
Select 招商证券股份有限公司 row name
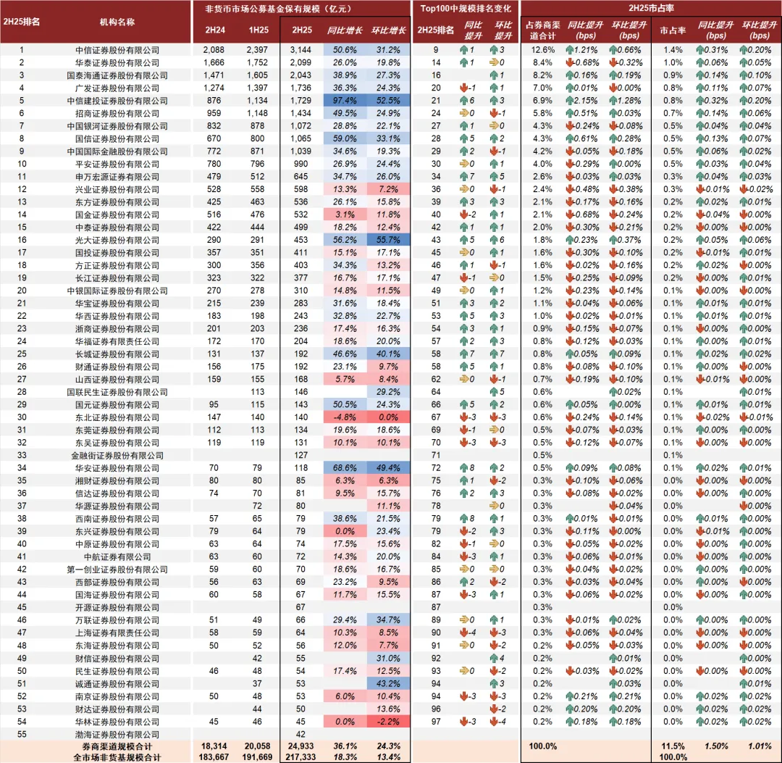coord(117,113)
